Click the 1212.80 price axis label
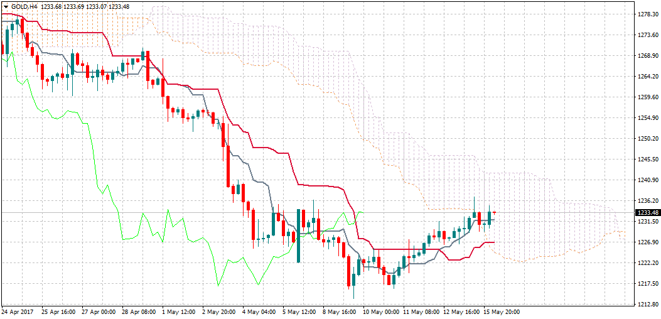661x319 pixels. (x=645, y=305)
